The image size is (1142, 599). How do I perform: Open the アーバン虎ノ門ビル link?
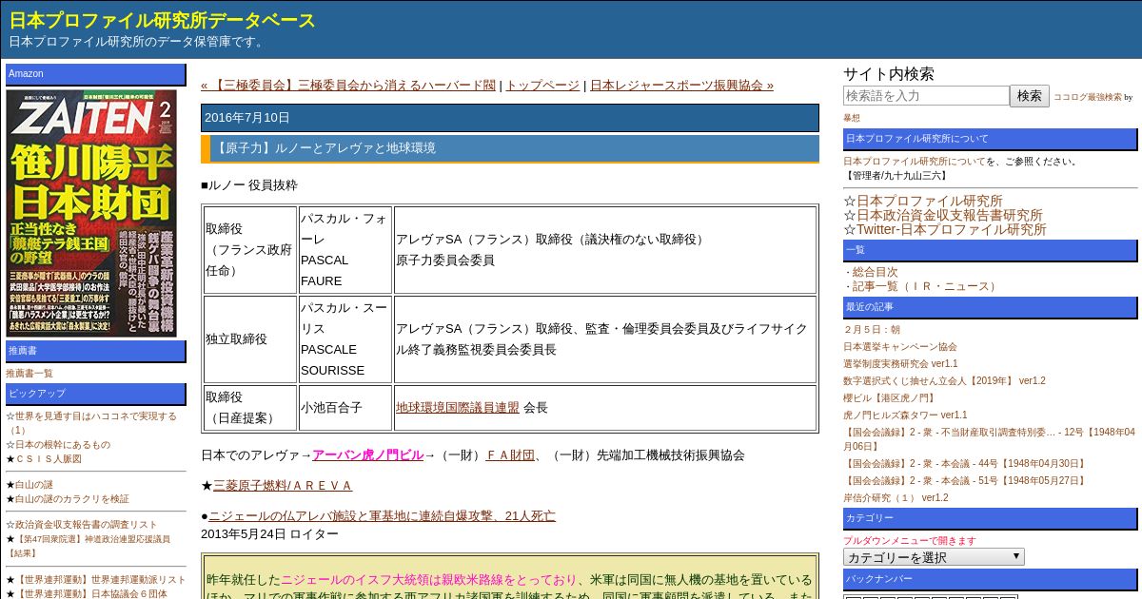pos(367,454)
